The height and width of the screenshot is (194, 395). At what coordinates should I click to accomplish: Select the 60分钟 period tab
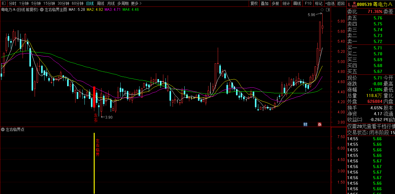pyautogui.click(x=77, y=3)
